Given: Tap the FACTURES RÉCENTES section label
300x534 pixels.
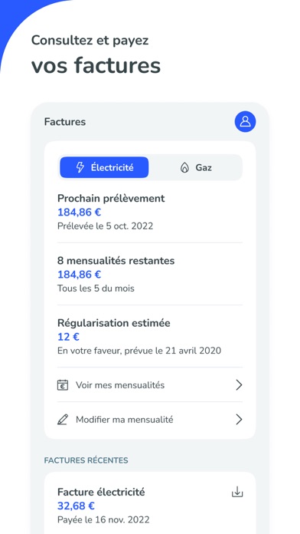Looking at the screenshot, I should [86, 460].
